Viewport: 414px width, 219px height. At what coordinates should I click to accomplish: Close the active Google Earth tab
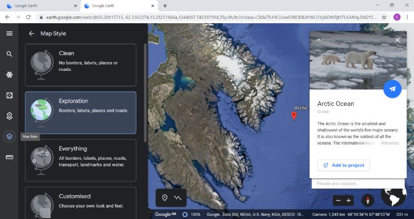click(153, 6)
